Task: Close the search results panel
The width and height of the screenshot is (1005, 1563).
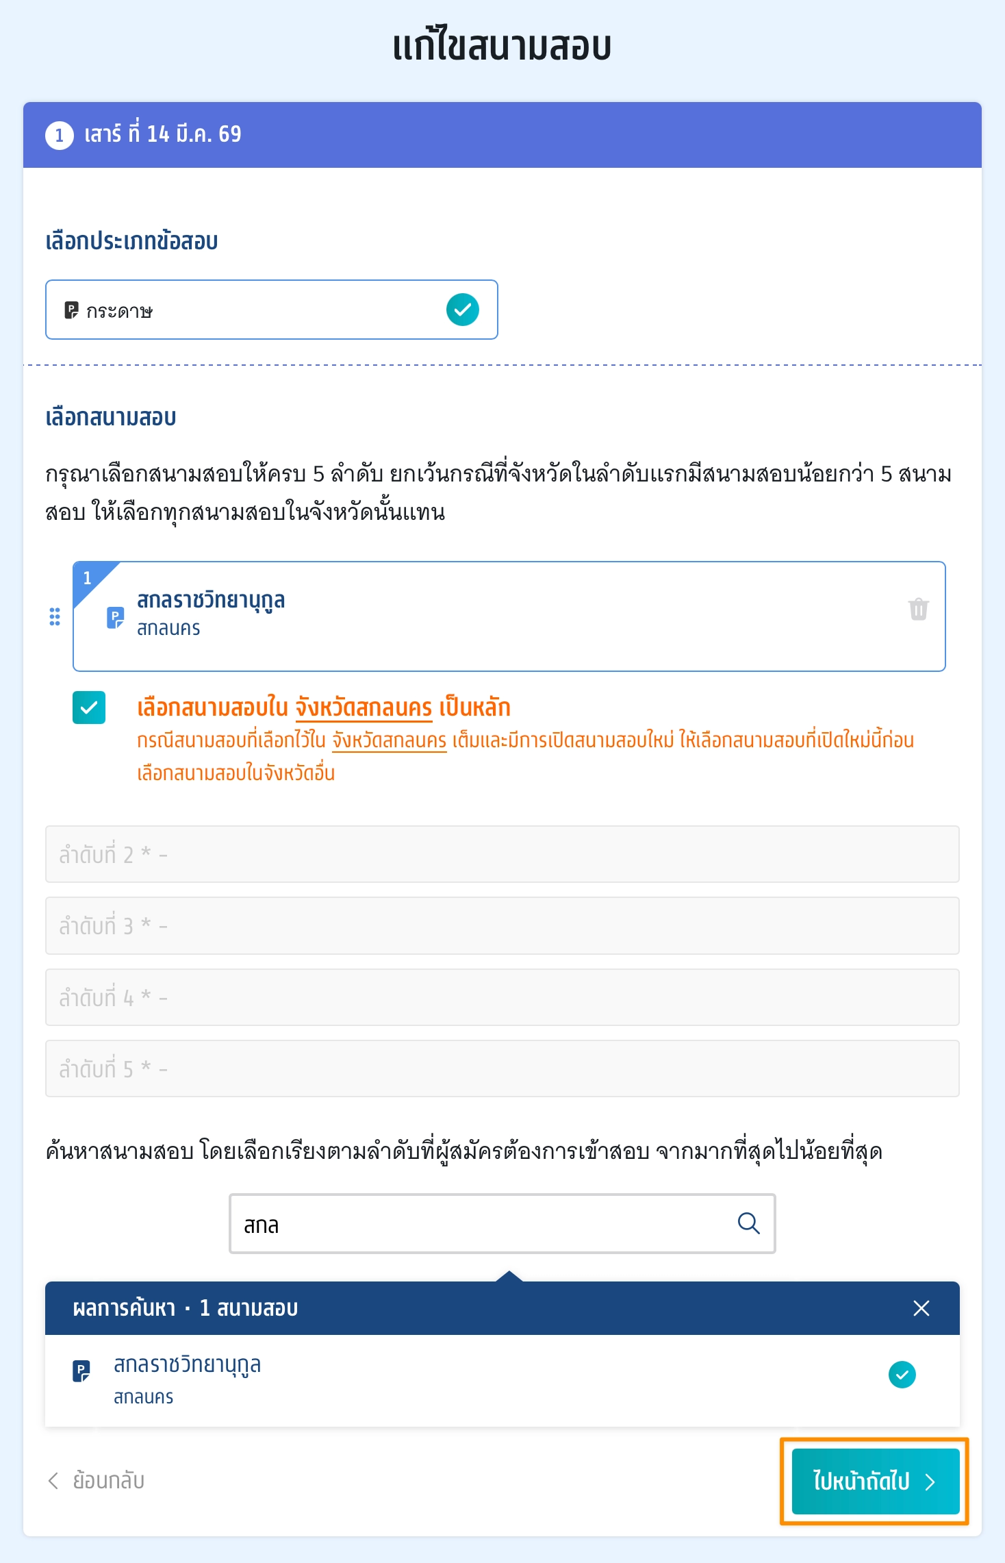Action: click(x=921, y=1308)
